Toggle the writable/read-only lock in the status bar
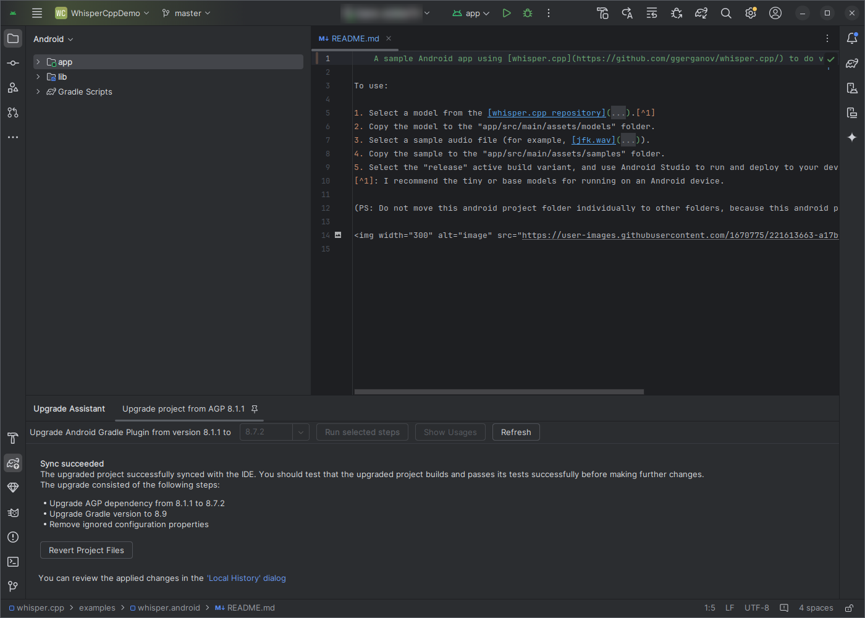The height and width of the screenshot is (618, 865). point(849,607)
